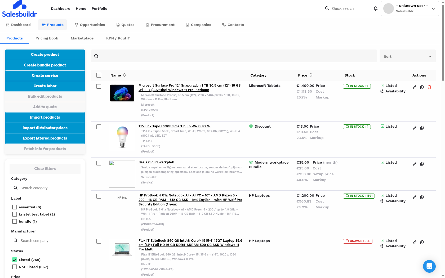Open the Sort dropdown
This screenshot has width=445, height=278.
click(x=407, y=56)
